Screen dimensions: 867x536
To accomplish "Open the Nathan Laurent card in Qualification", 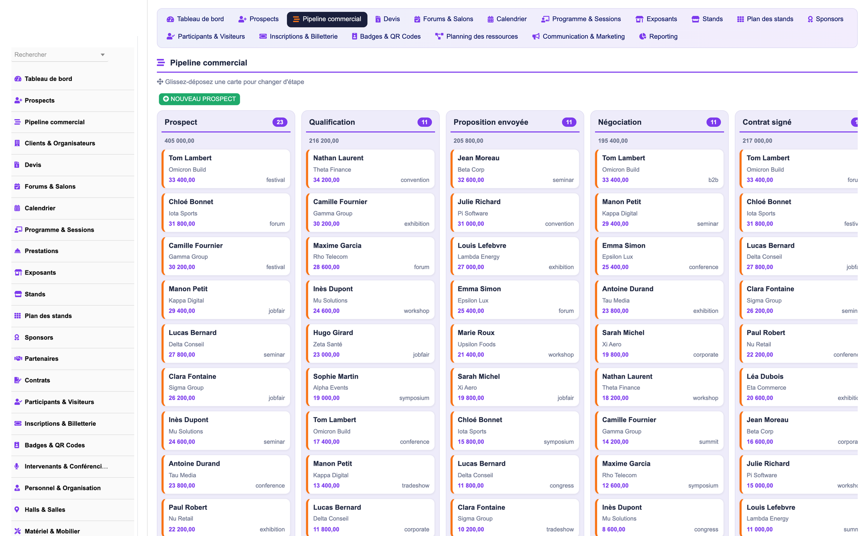I will (x=370, y=169).
